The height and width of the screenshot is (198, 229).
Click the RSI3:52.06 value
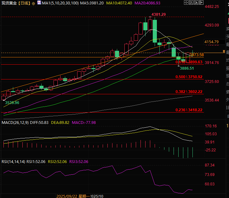pyautogui.click(x=79, y=162)
